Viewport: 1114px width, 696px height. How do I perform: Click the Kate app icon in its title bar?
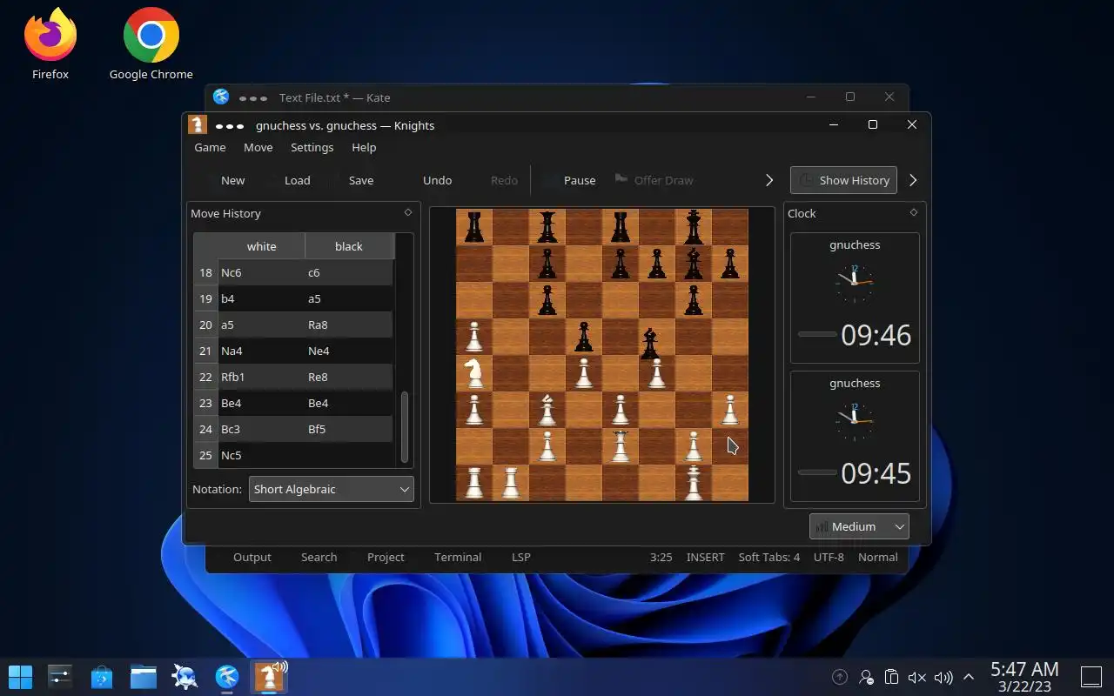[221, 97]
